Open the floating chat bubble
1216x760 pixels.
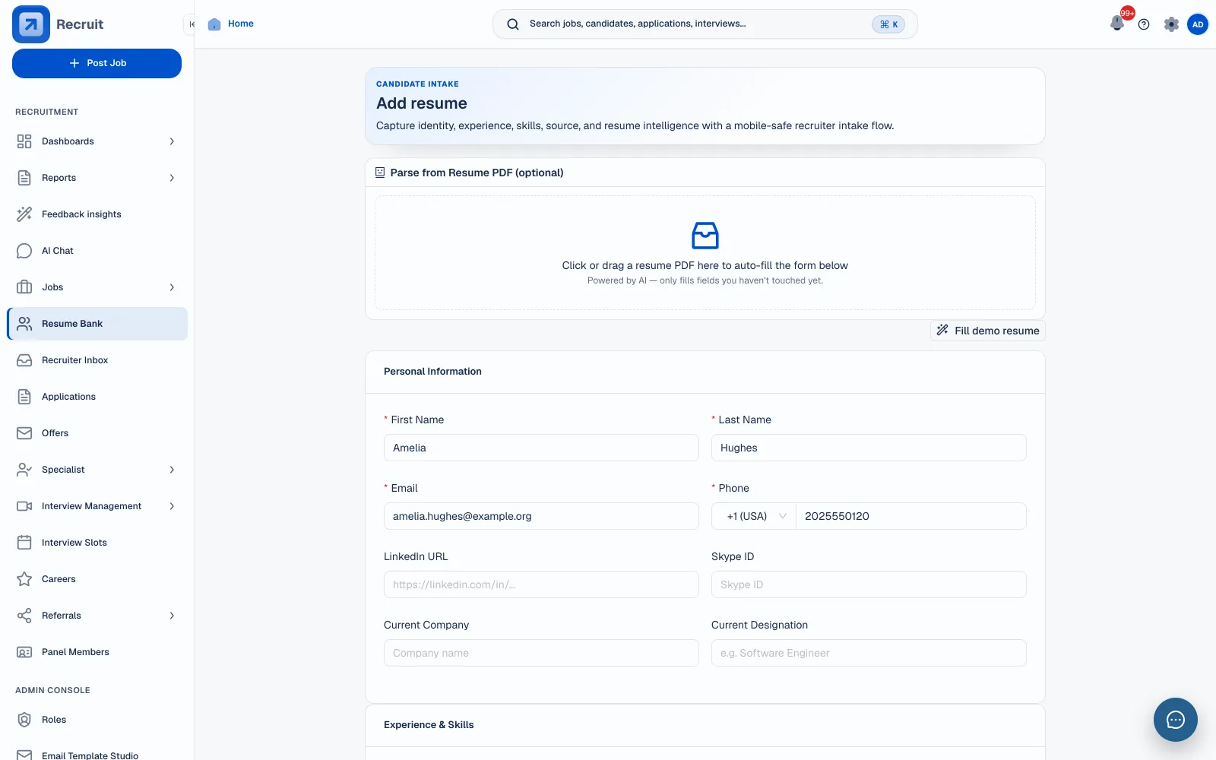(x=1175, y=720)
